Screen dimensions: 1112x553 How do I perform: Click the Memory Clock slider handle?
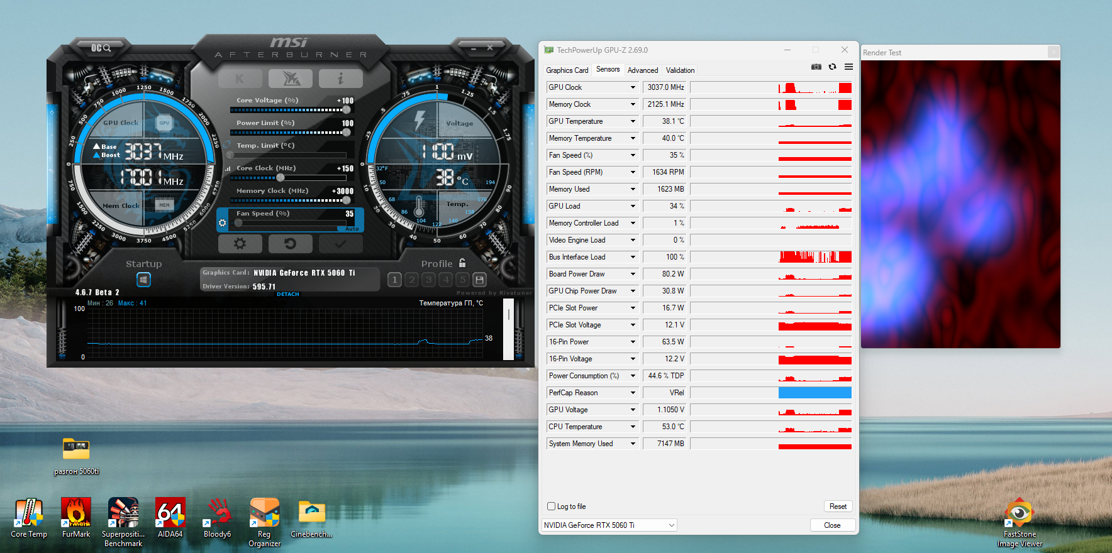click(346, 200)
